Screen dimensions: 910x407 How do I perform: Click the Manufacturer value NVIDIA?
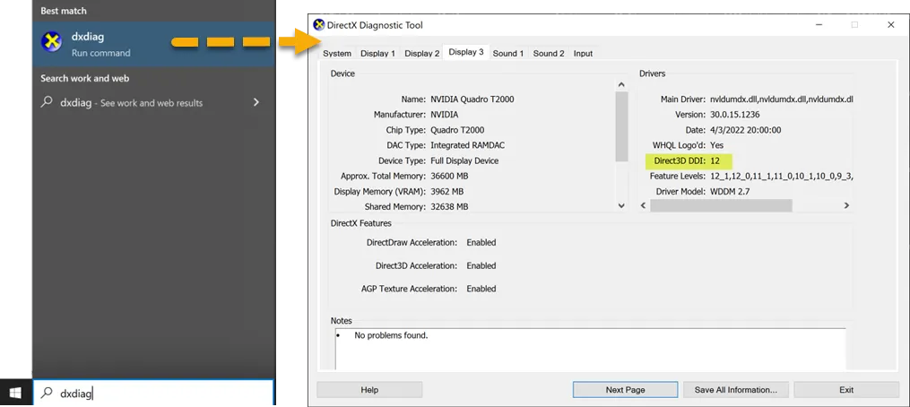(444, 115)
